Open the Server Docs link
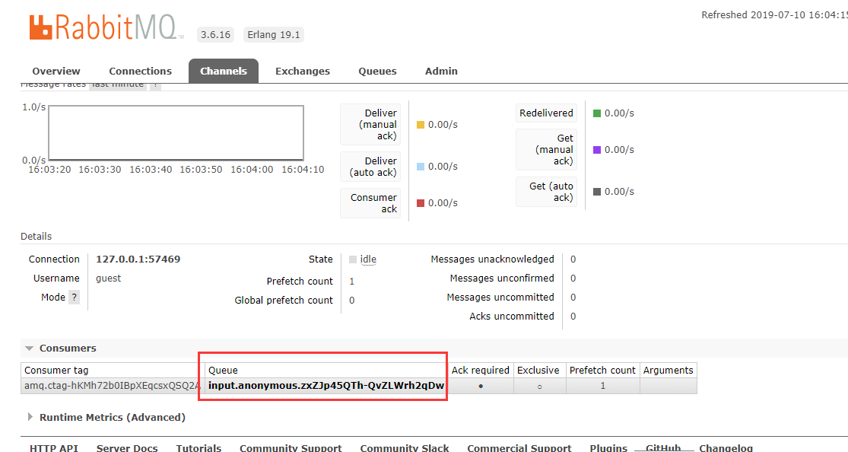Image resolution: width=848 pixels, height=452 pixels. [127, 447]
